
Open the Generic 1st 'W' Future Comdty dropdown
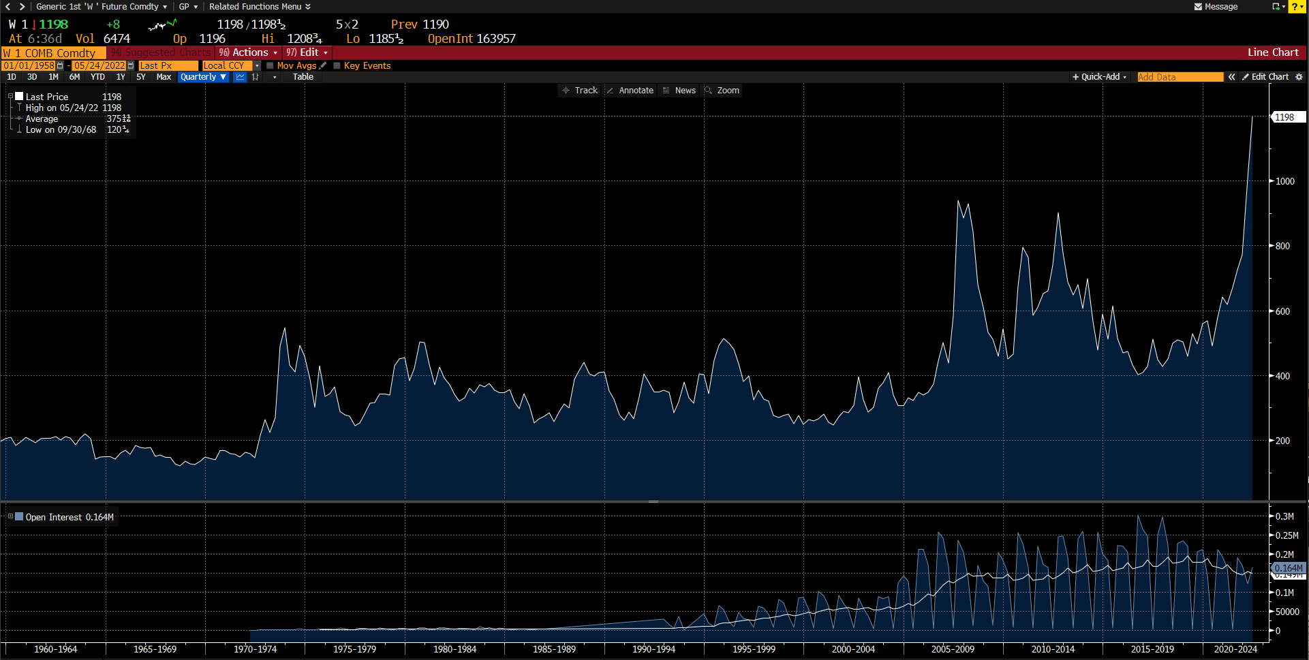[x=101, y=7]
